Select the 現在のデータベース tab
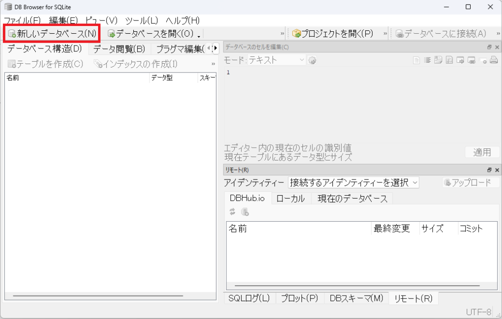 pyautogui.click(x=352, y=199)
